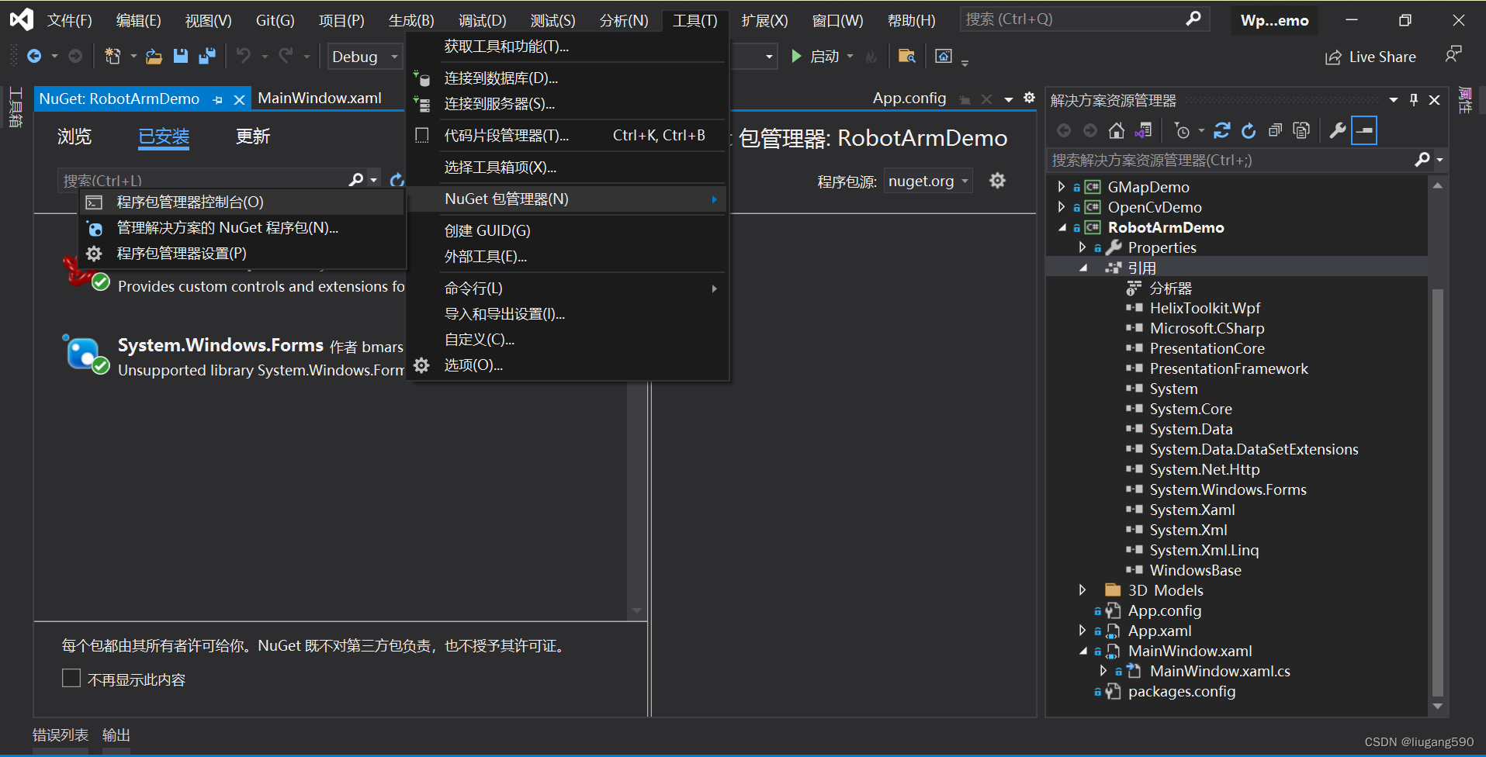Screen dimensions: 1486x757
Task: Click the Pending Changes Filter clock icon
Action: coord(1182,130)
